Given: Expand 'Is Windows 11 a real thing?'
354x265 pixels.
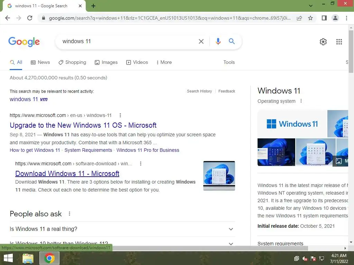Looking at the screenshot, I should pos(122,229).
